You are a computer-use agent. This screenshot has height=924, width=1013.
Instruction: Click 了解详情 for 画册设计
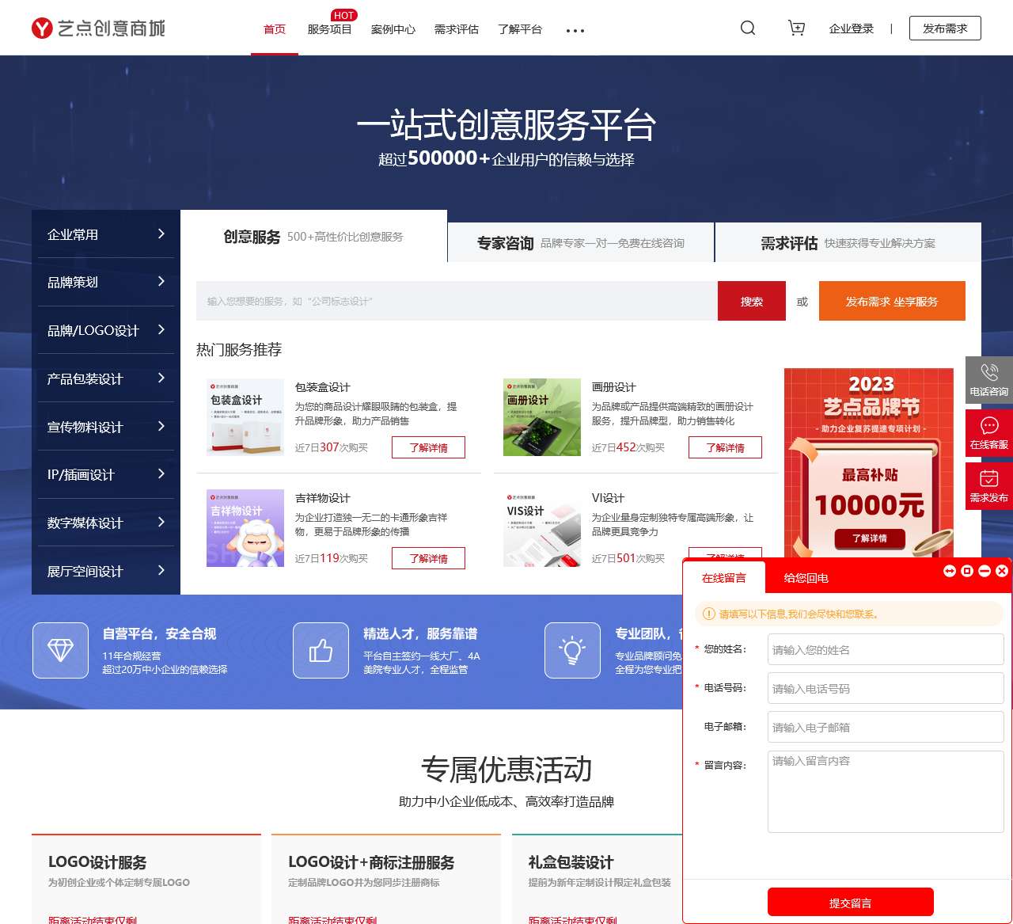725,447
